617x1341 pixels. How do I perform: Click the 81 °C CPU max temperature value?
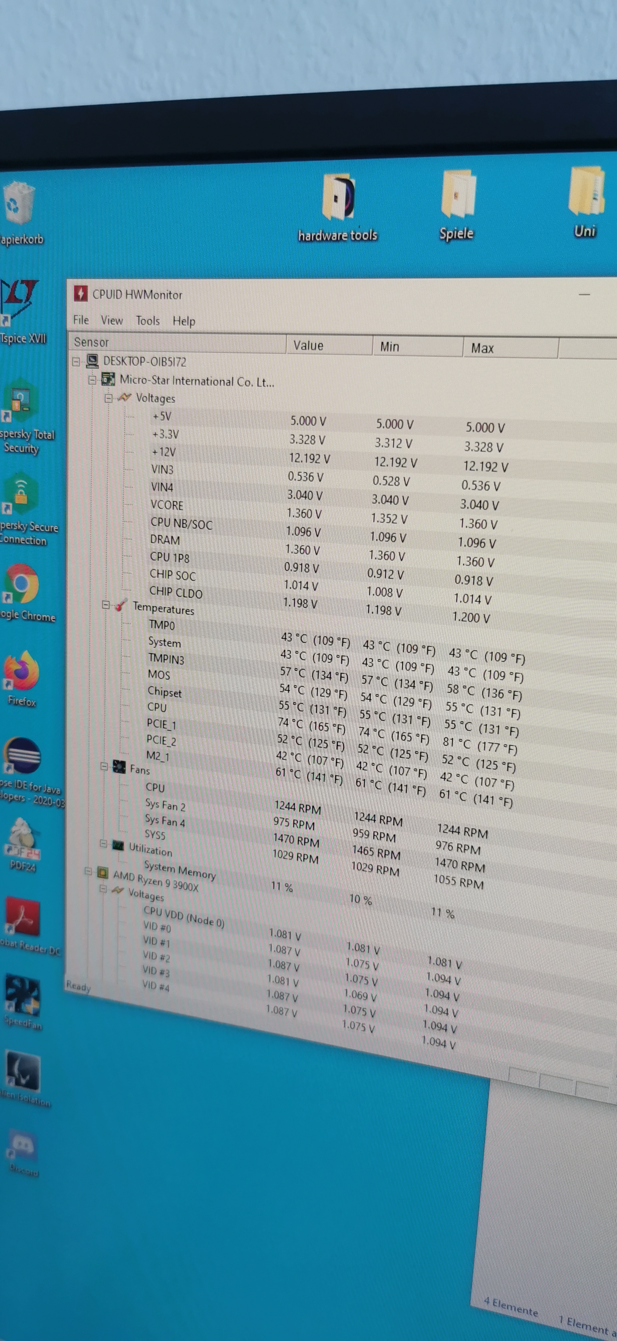pyautogui.click(x=479, y=745)
